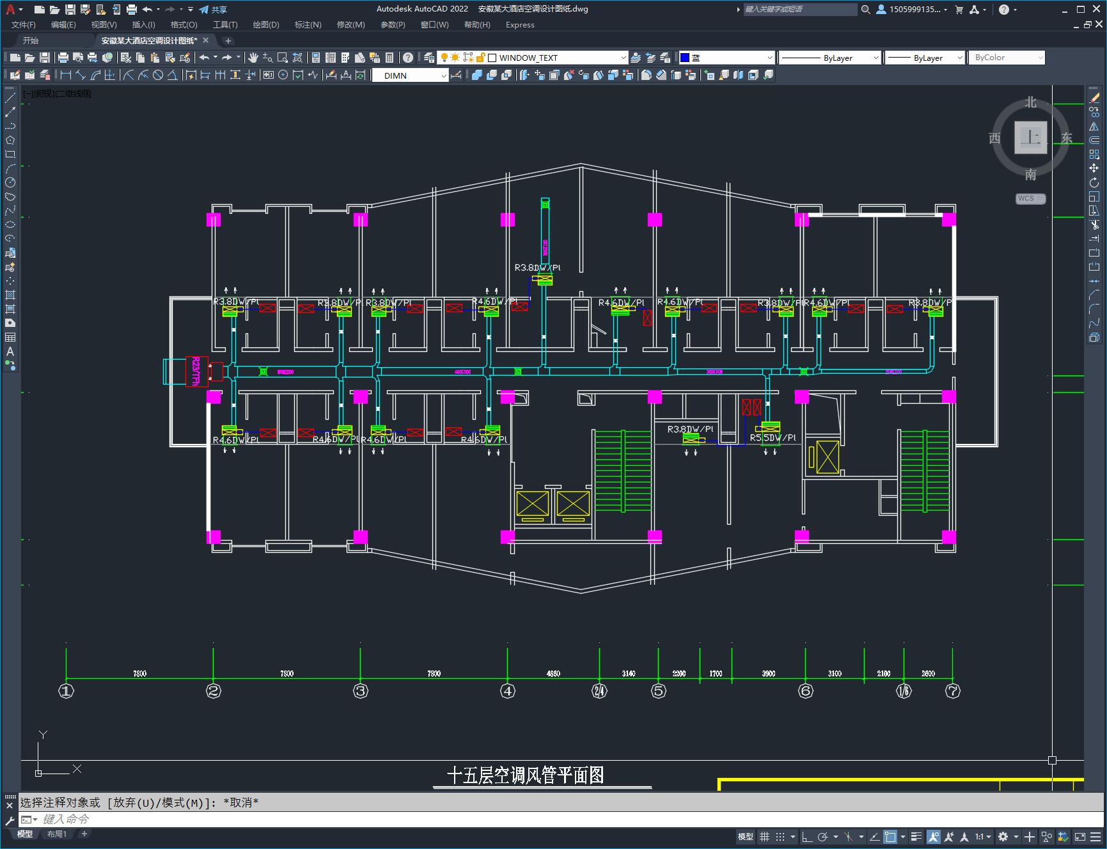Click the keyword search box in title bar
The height and width of the screenshot is (849, 1107).
801,10
